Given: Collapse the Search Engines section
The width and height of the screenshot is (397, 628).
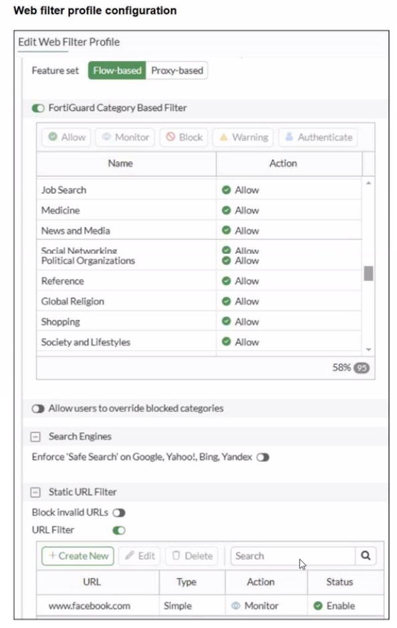Looking at the screenshot, I should 35,437.
